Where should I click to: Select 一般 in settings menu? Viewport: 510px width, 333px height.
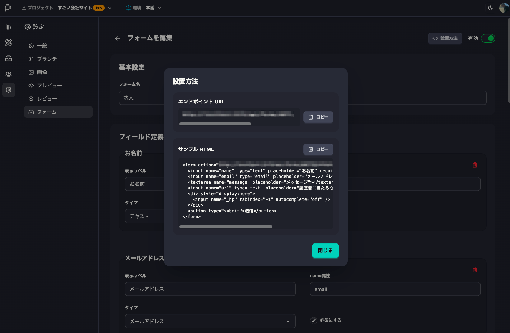pyautogui.click(x=58, y=46)
